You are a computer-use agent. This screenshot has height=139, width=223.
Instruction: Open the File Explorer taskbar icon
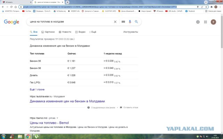click(x=20, y=137)
